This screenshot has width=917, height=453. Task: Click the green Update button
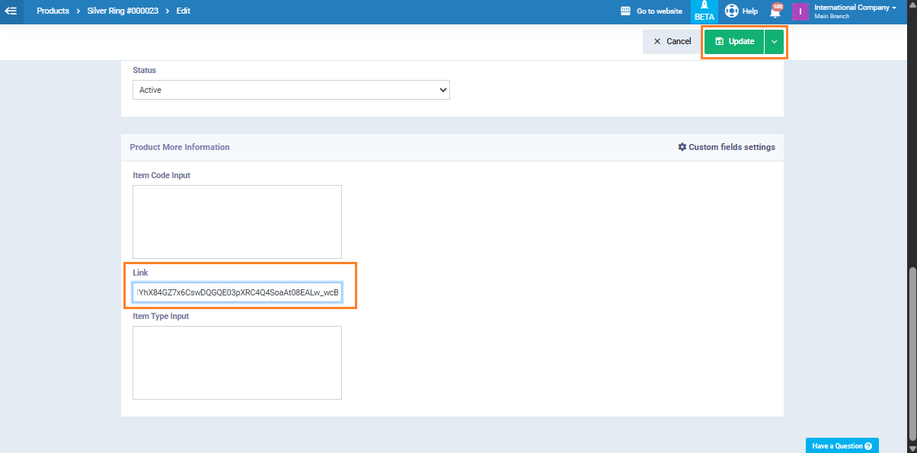coord(734,42)
